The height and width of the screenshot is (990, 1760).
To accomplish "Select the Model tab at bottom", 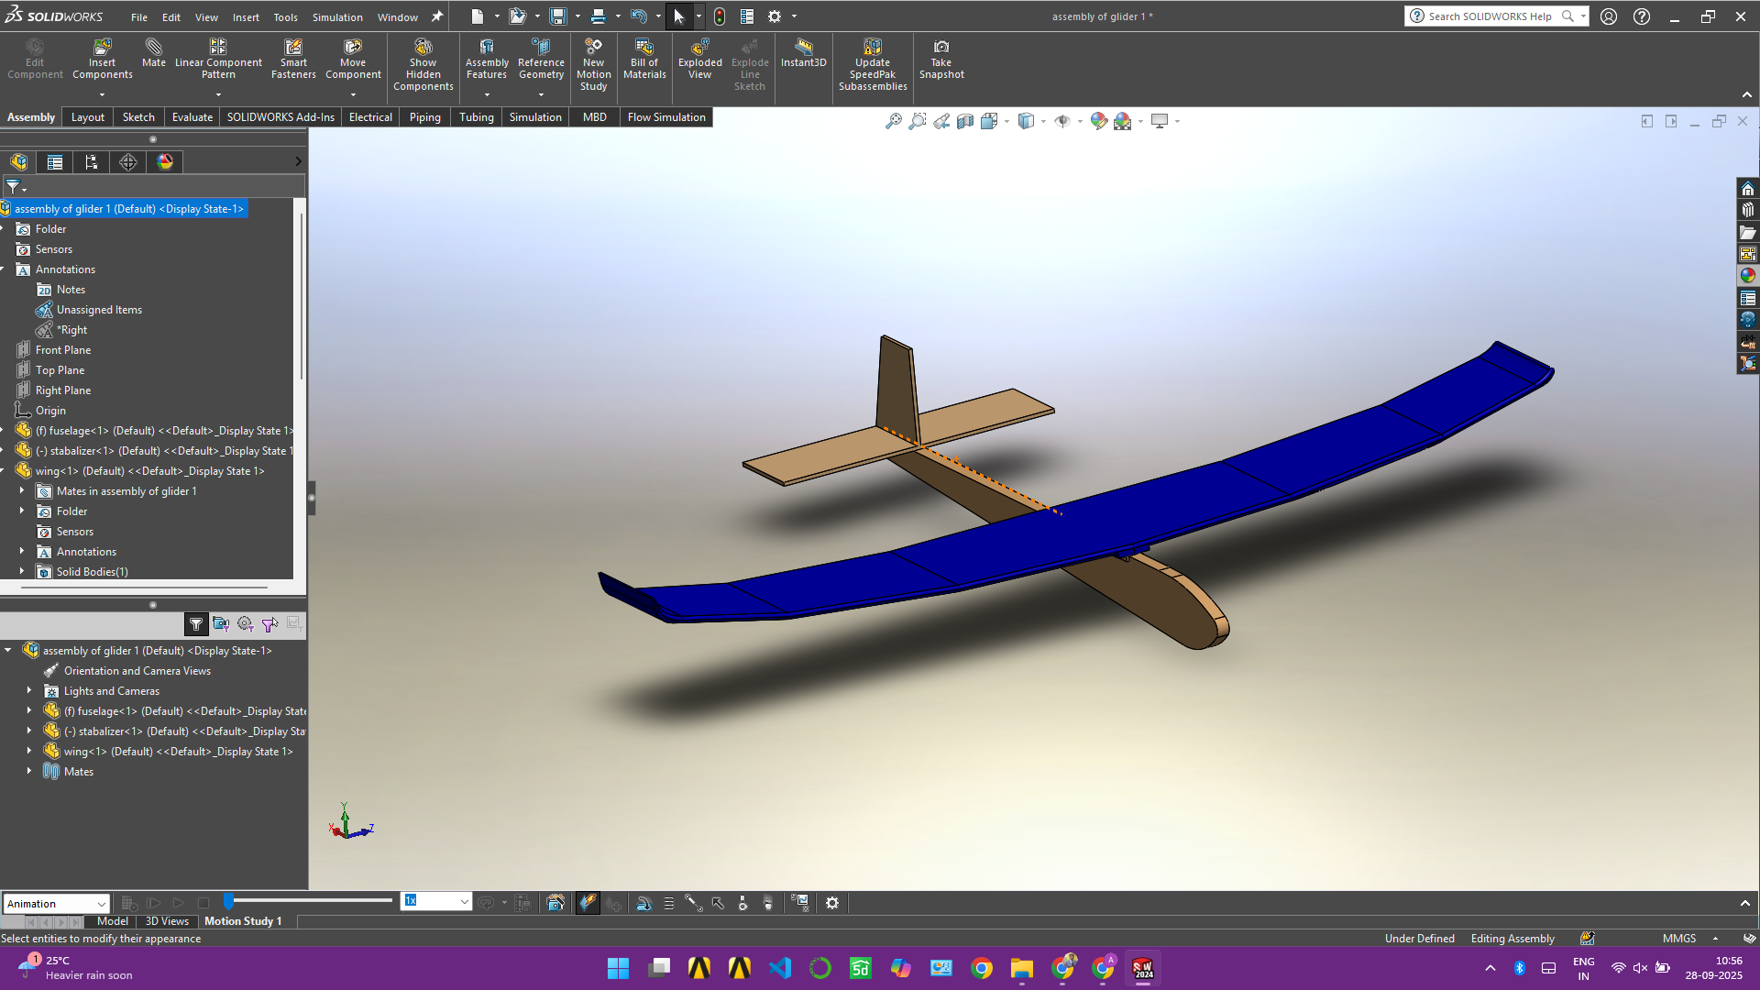I will coord(113,921).
